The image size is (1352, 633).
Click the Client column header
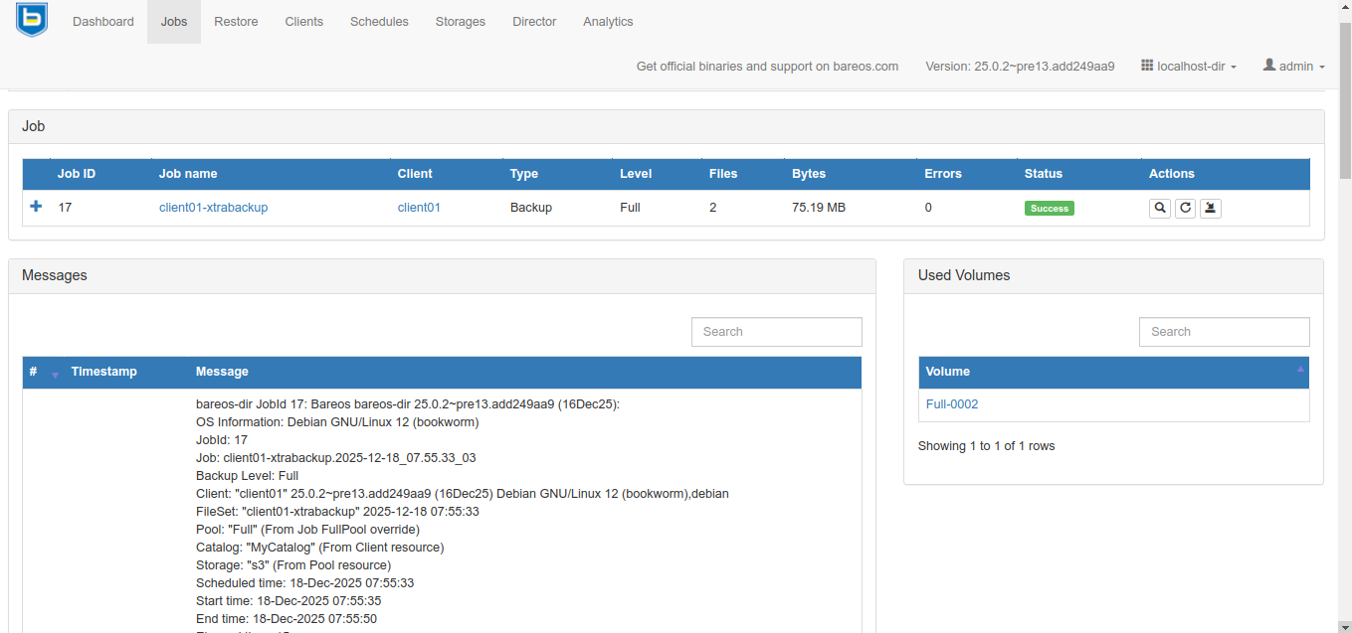(415, 174)
